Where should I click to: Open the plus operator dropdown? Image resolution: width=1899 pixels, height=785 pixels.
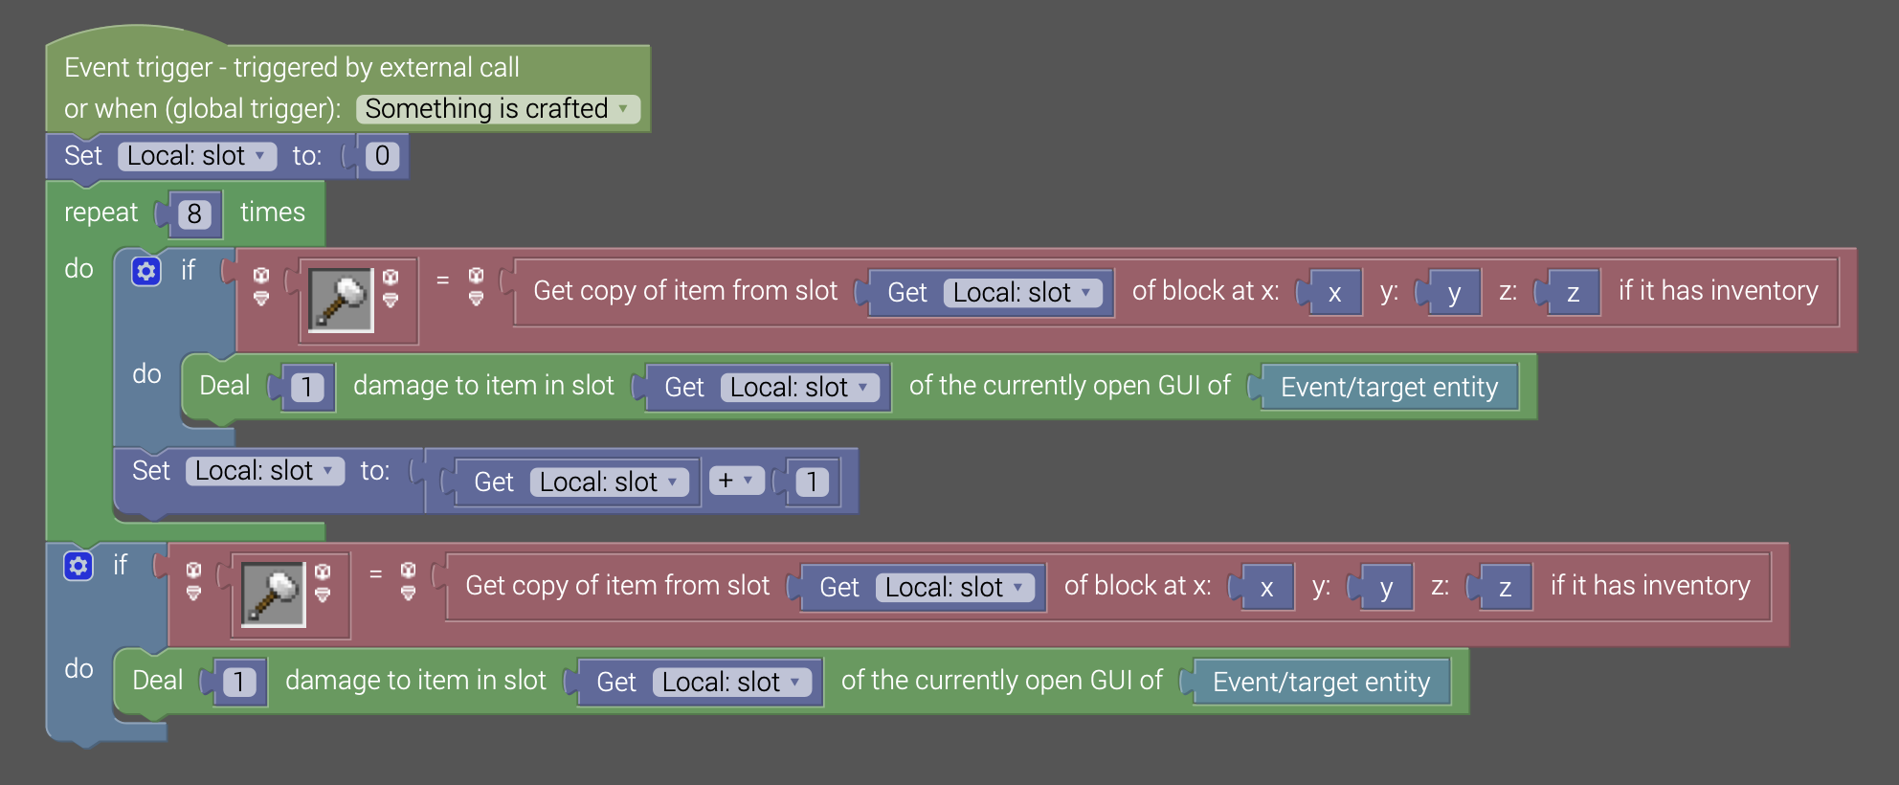click(736, 481)
